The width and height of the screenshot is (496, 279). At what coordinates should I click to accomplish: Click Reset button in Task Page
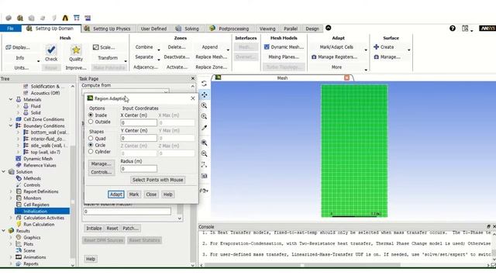coord(112,228)
